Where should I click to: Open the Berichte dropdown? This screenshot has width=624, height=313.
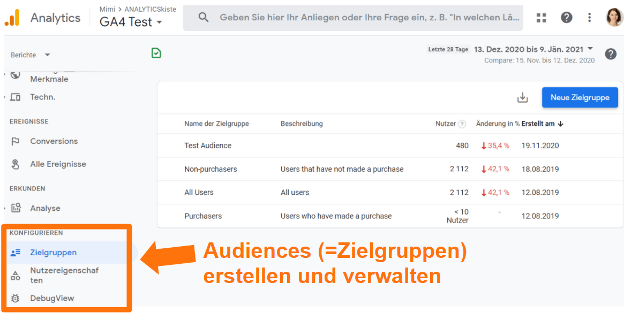[x=30, y=55]
